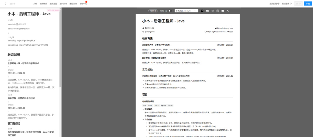Open the 模板中心 menu
313x137 pixels.
pos(83,3)
